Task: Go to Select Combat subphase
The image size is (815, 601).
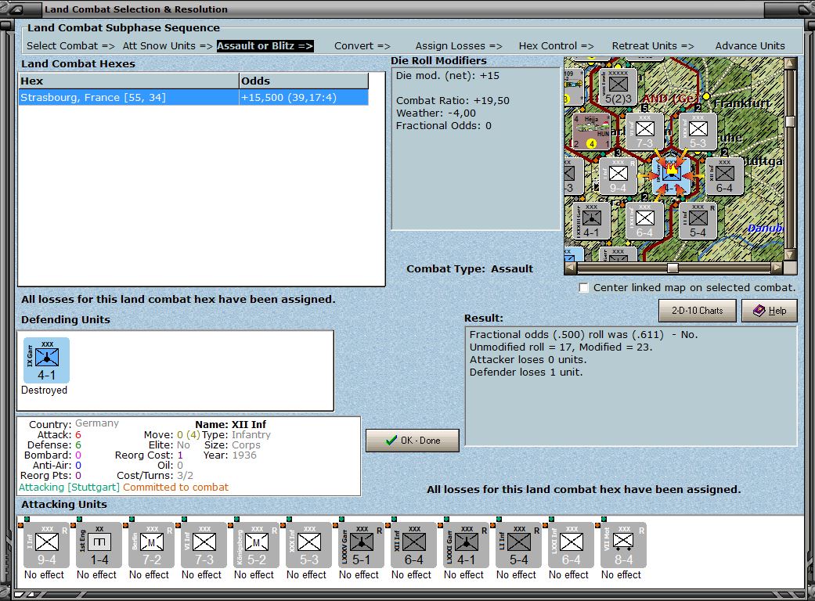Action: (70, 45)
